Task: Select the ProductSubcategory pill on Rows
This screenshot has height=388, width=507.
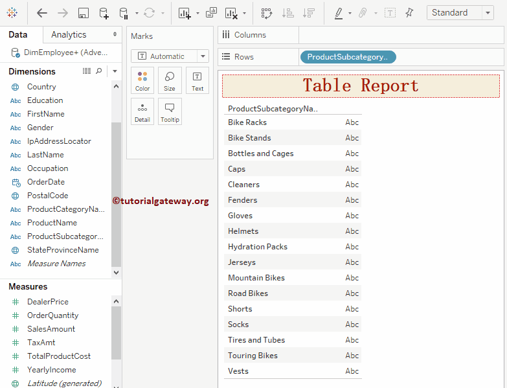Action: [x=348, y=57]
